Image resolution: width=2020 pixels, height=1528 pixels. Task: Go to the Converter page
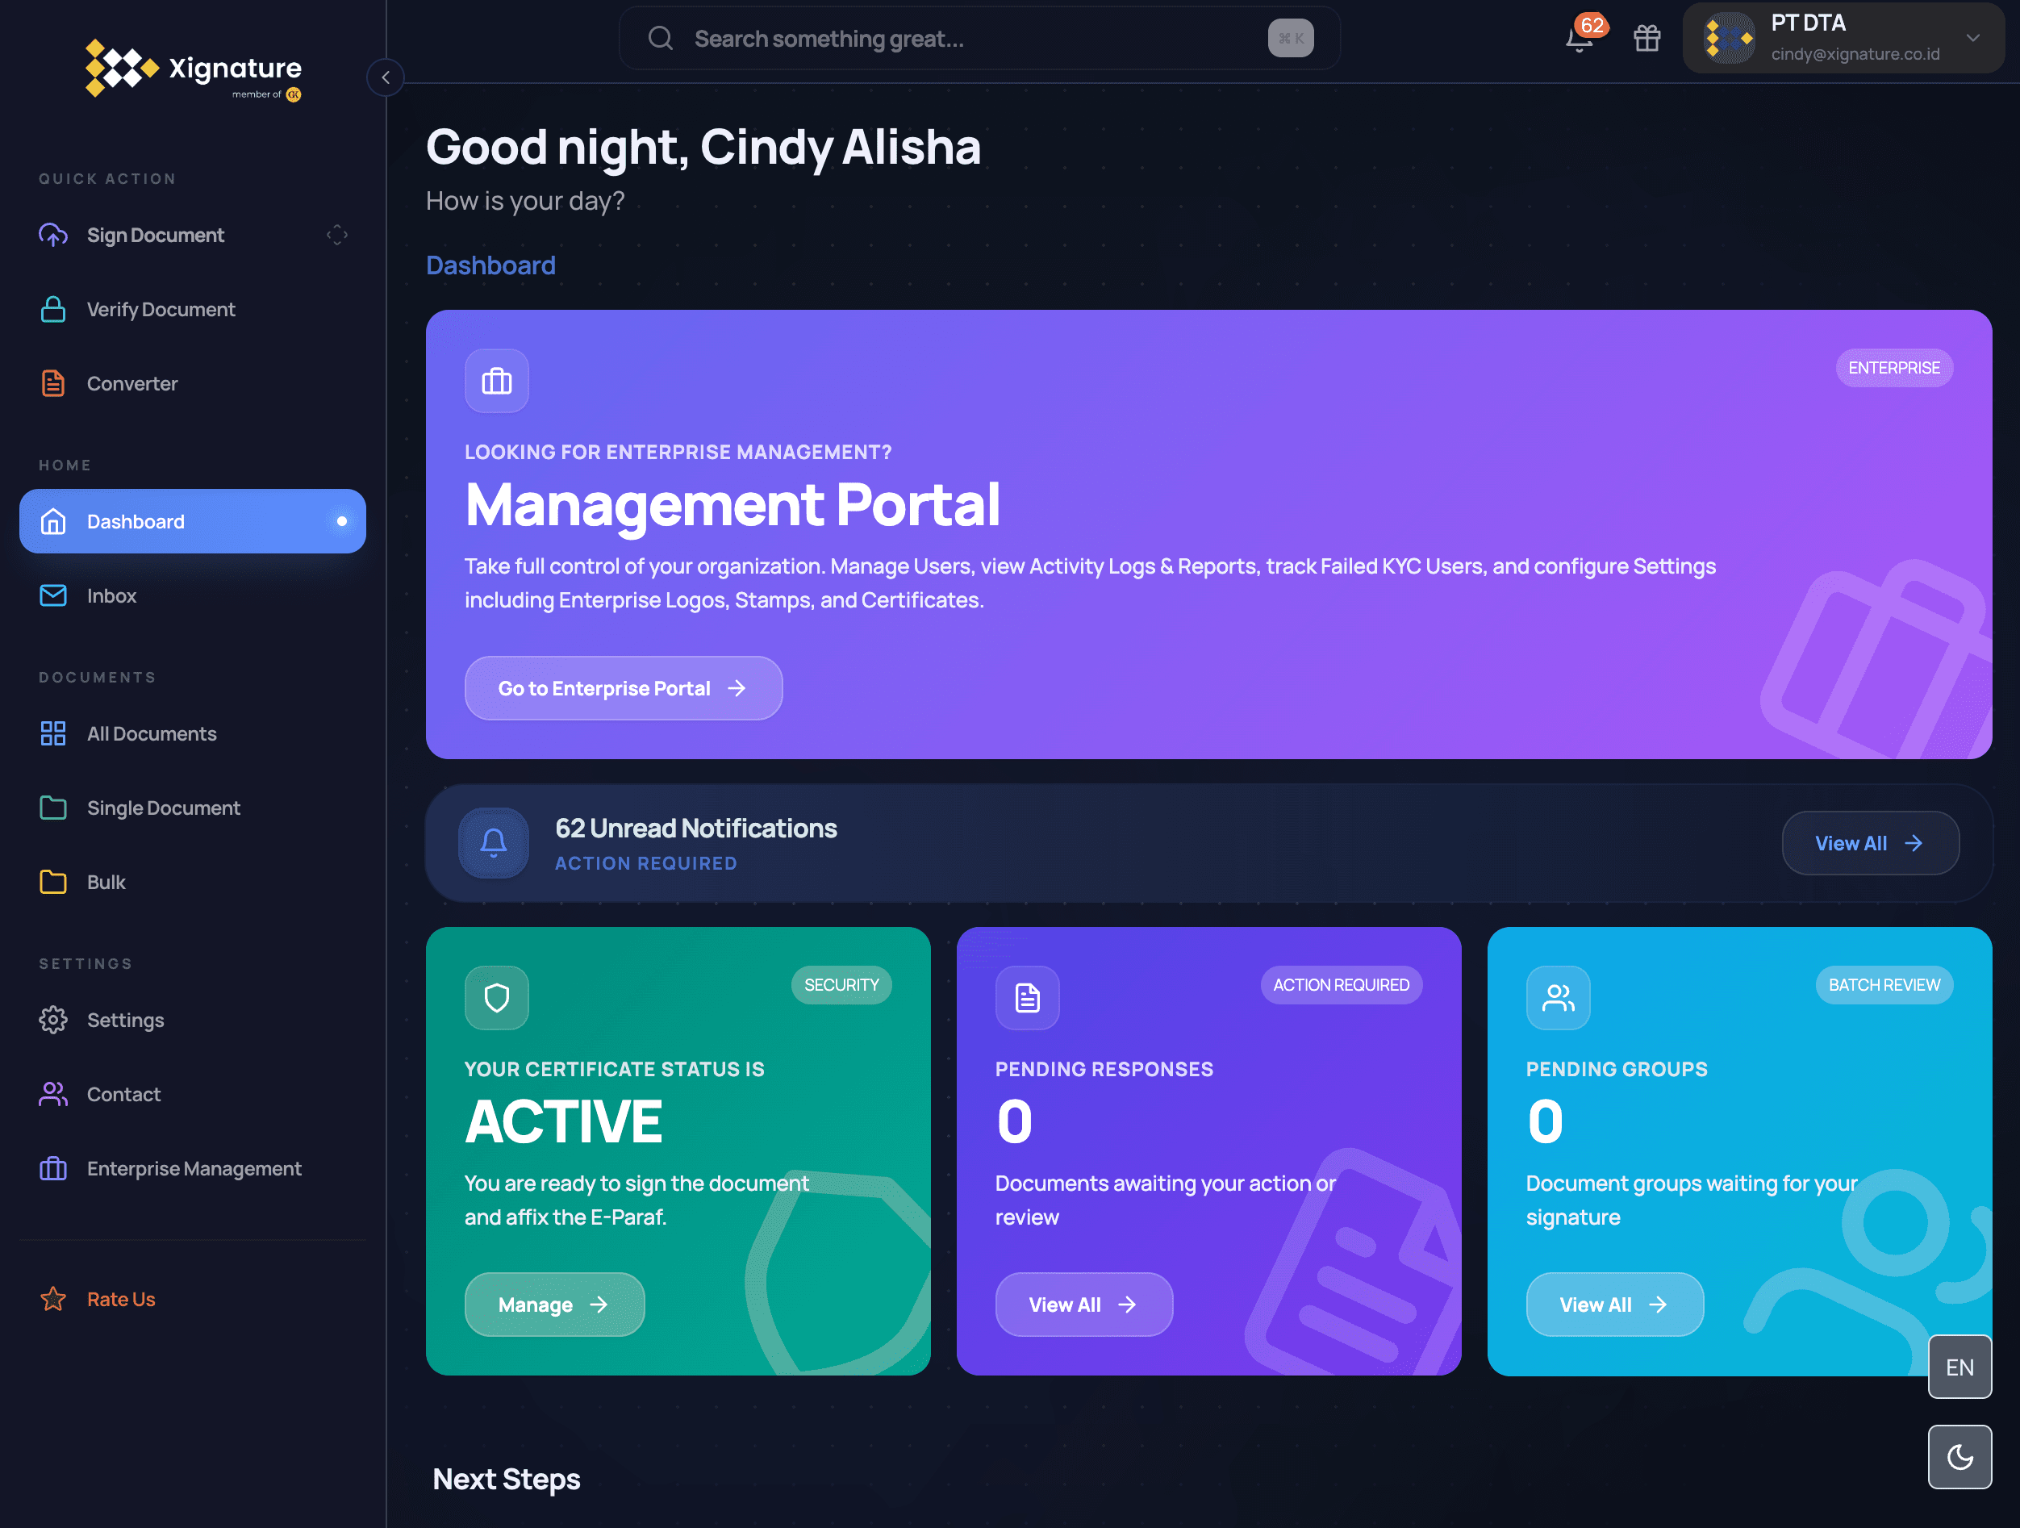click(193, 383)
